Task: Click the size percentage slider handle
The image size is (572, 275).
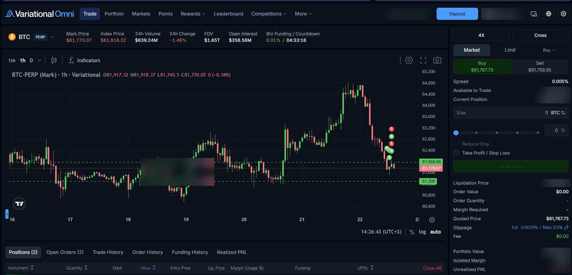Action: [456, 133]
